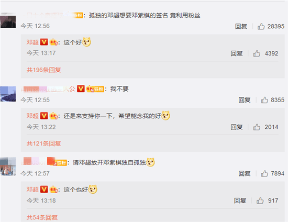This screenshot has width=288, height=222.
Task: Expand the 共54条回复 thread
Action: coord(42,217)
